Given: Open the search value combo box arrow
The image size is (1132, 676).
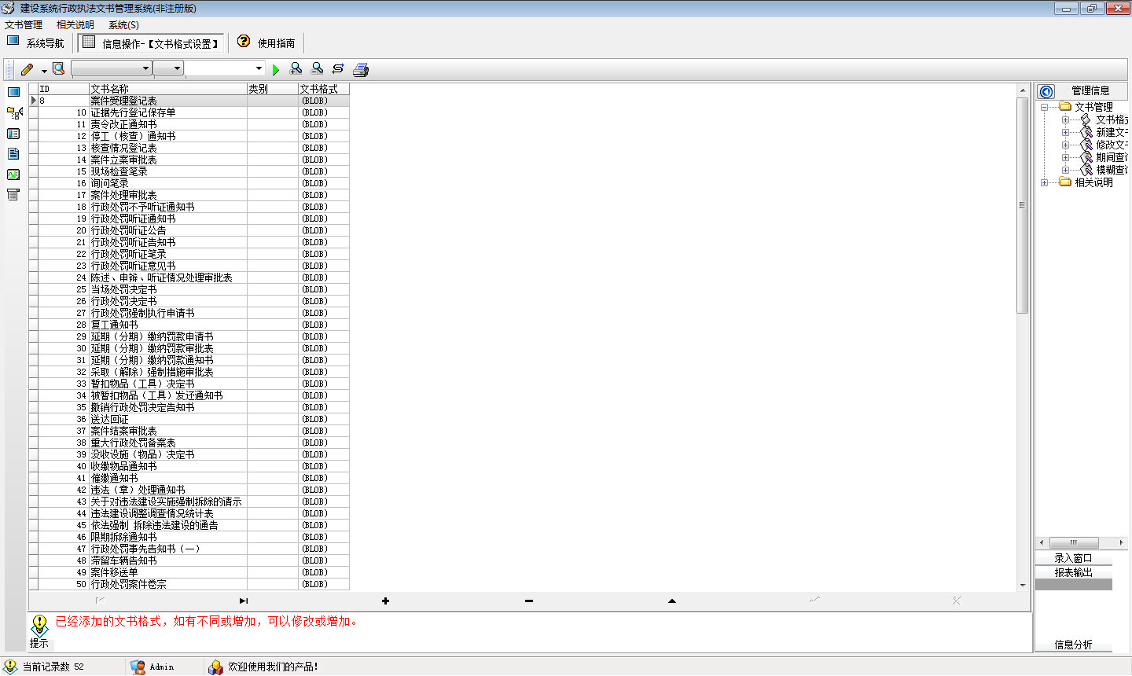Looking at the screenshot, I should [259, 68].
